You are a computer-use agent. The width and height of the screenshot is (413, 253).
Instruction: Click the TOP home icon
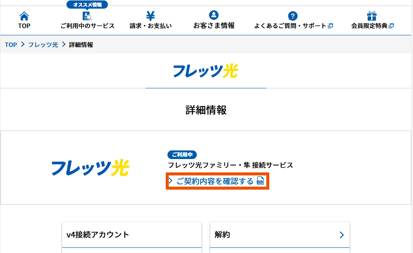tap(24, 16)
